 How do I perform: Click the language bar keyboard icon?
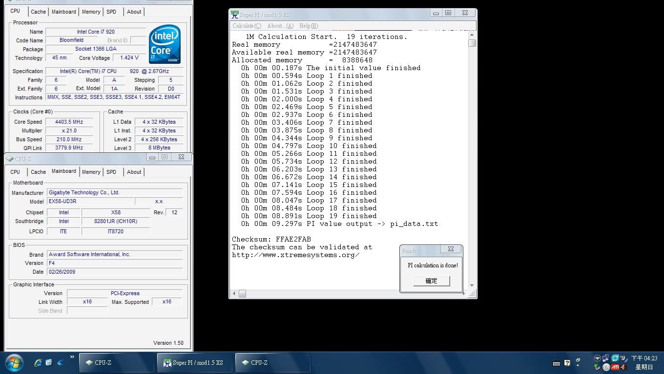pos(557,363)
